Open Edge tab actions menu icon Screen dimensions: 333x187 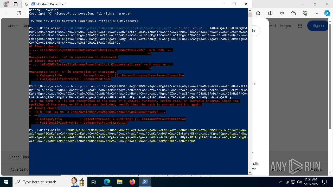(x=16, y=4)
